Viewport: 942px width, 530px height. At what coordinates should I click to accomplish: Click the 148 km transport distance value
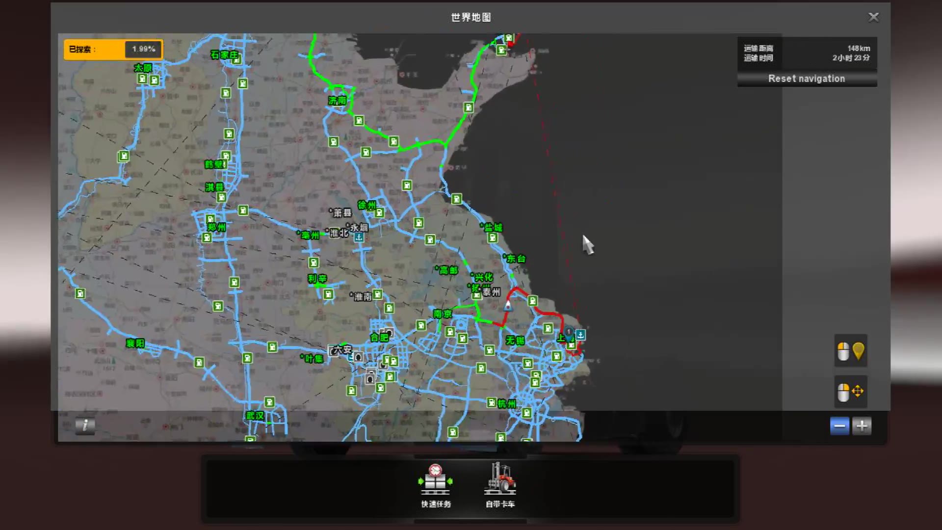click(x=859, y=48)
